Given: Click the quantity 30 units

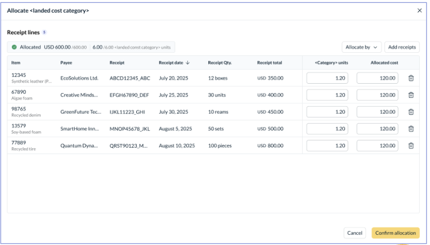Looking at the screenshot, I should pyautogui.click(x=217, y=95).
